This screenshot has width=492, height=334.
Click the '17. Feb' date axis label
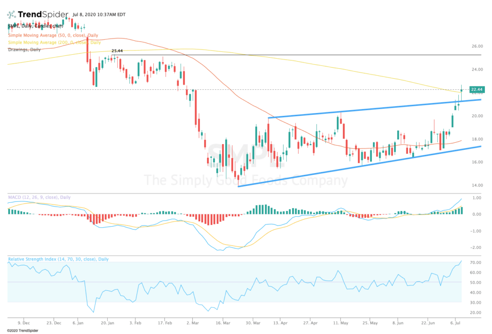[x=165, y=323]
